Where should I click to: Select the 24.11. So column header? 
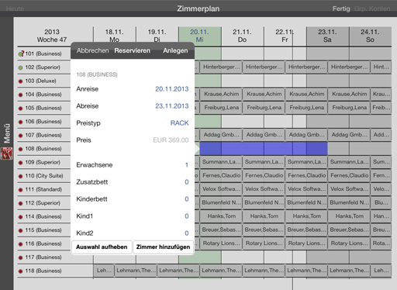(370, 36)
